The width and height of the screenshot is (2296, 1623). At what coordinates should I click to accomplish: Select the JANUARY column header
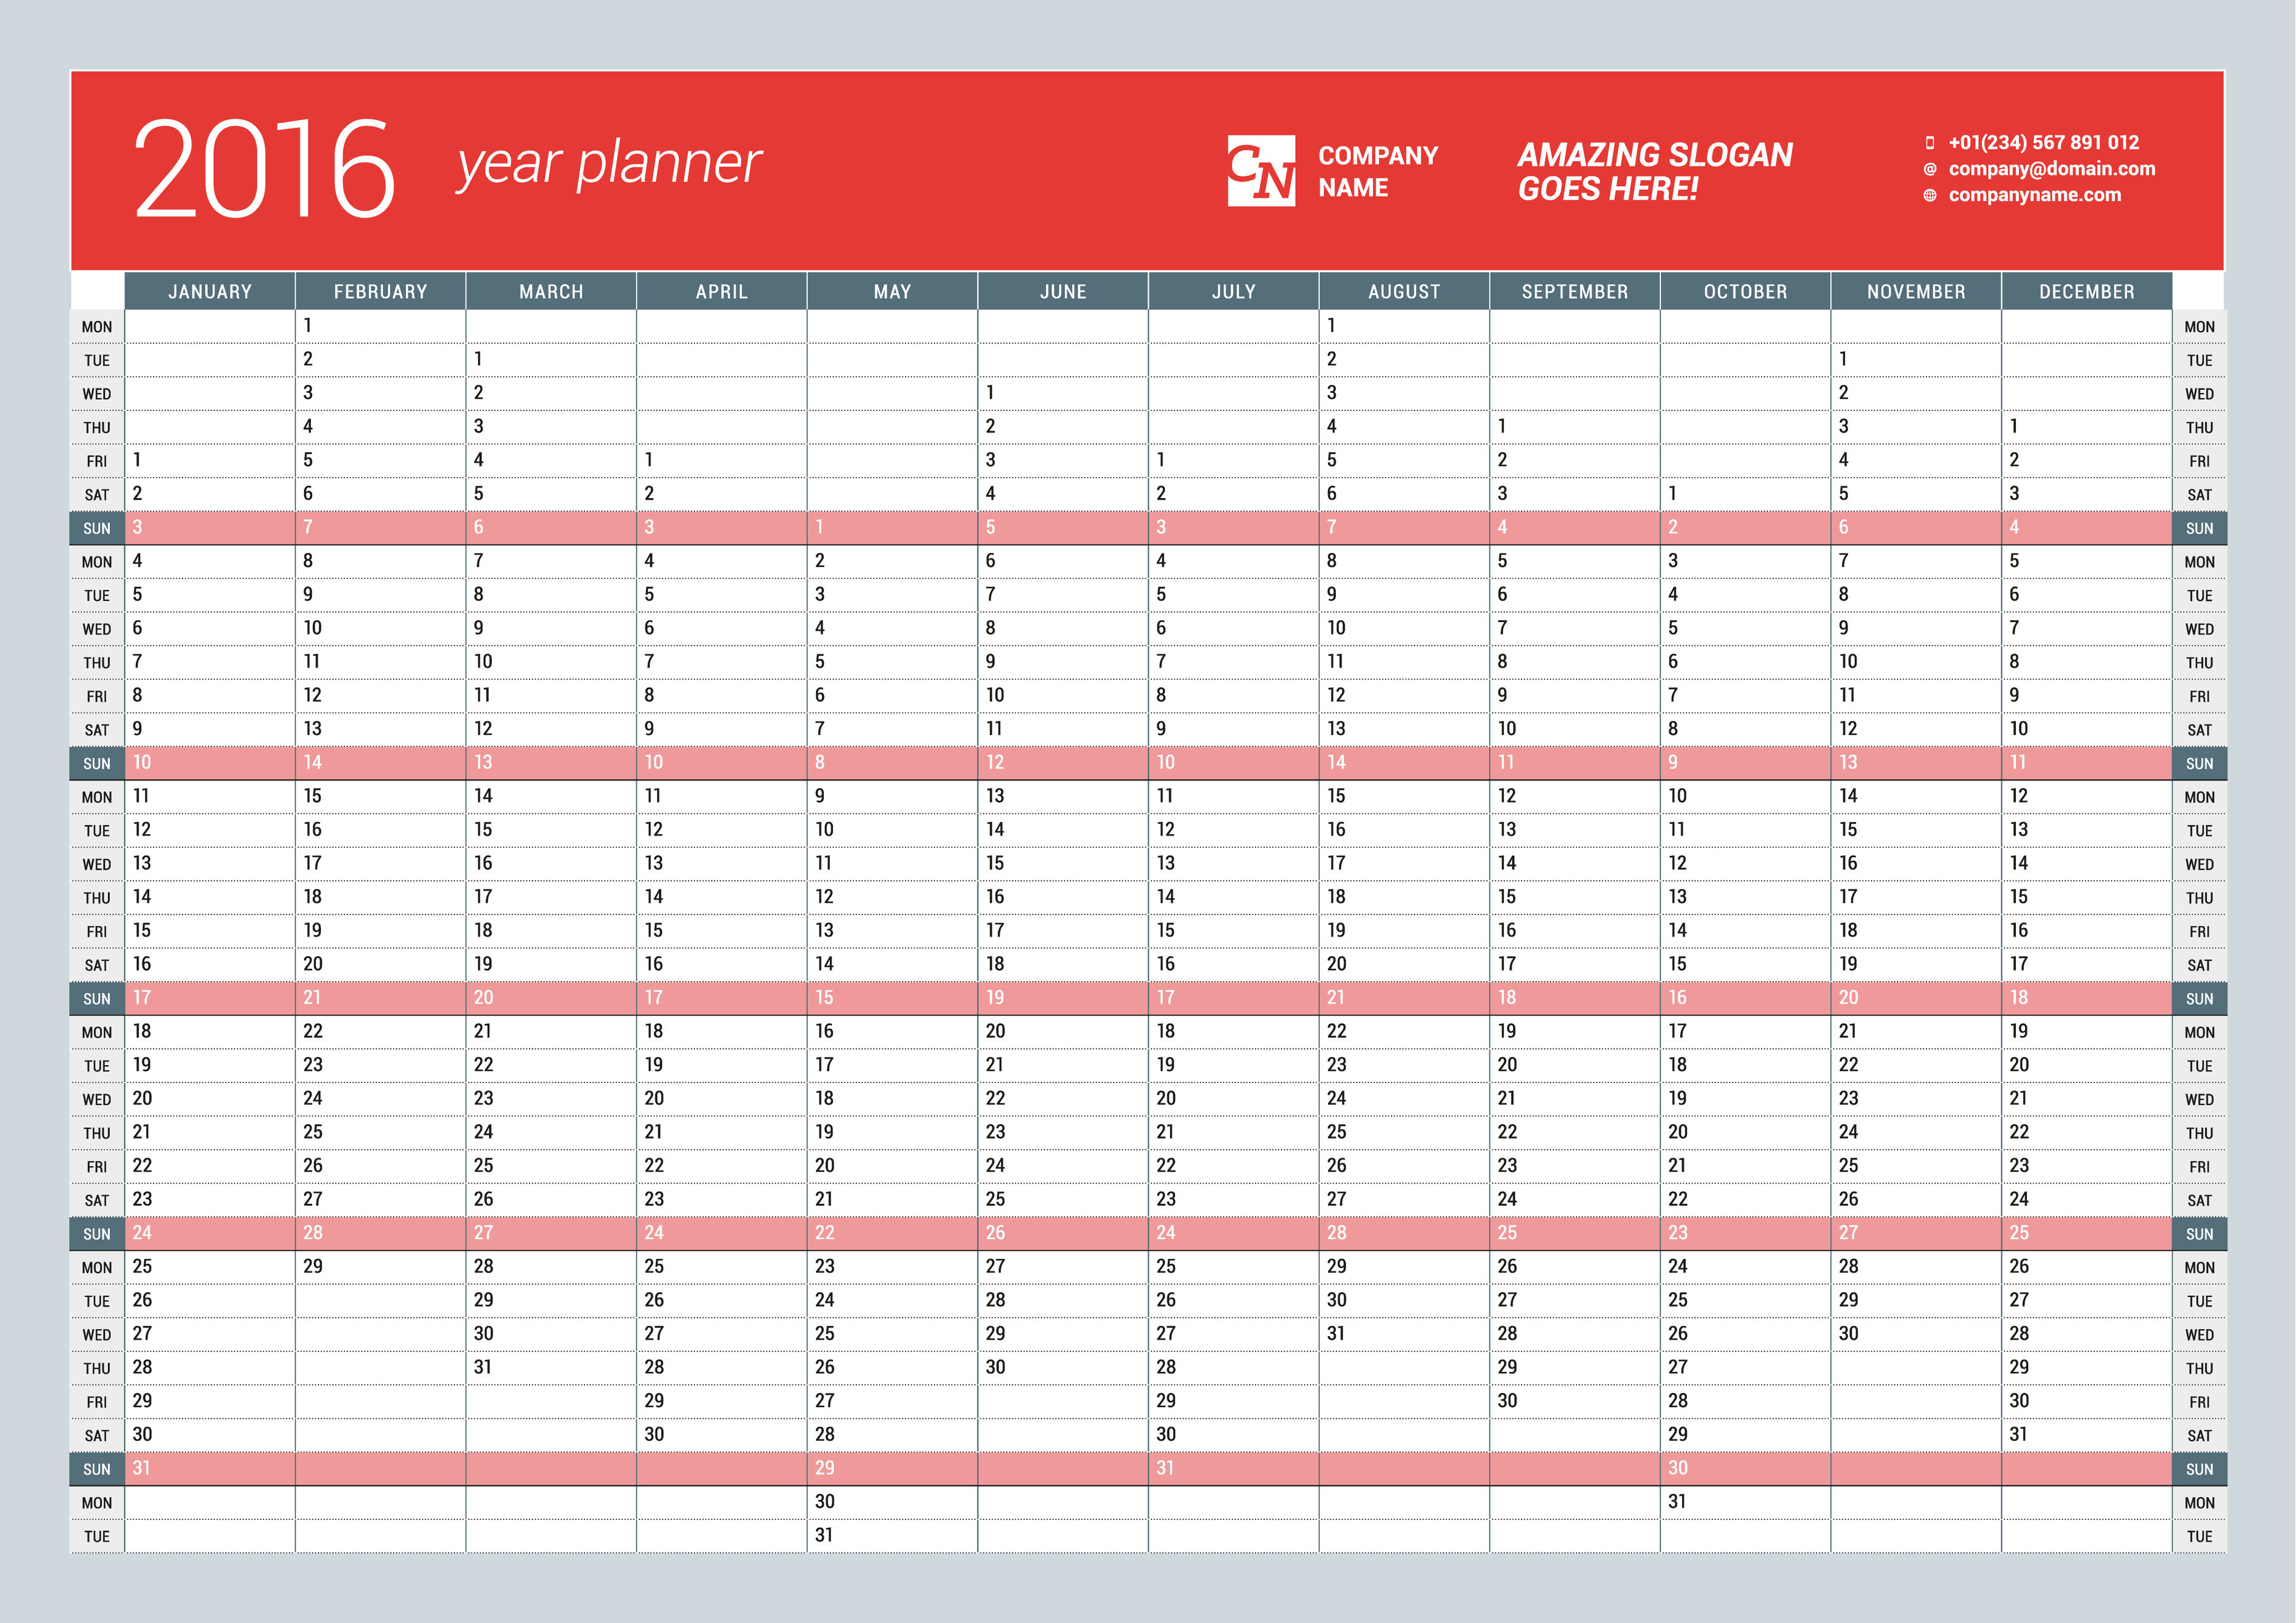pyautogui.click(x=210, y=291)
